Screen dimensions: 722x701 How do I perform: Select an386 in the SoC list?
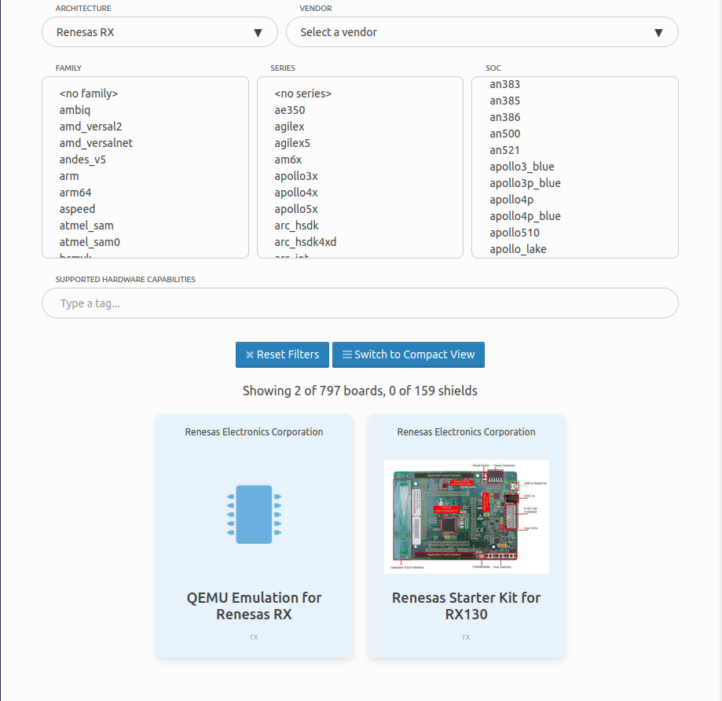pyautogui.click(x=504, y=117)
